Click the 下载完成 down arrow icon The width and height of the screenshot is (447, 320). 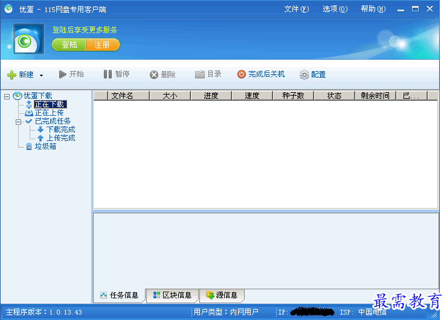(x=40, y=130)
